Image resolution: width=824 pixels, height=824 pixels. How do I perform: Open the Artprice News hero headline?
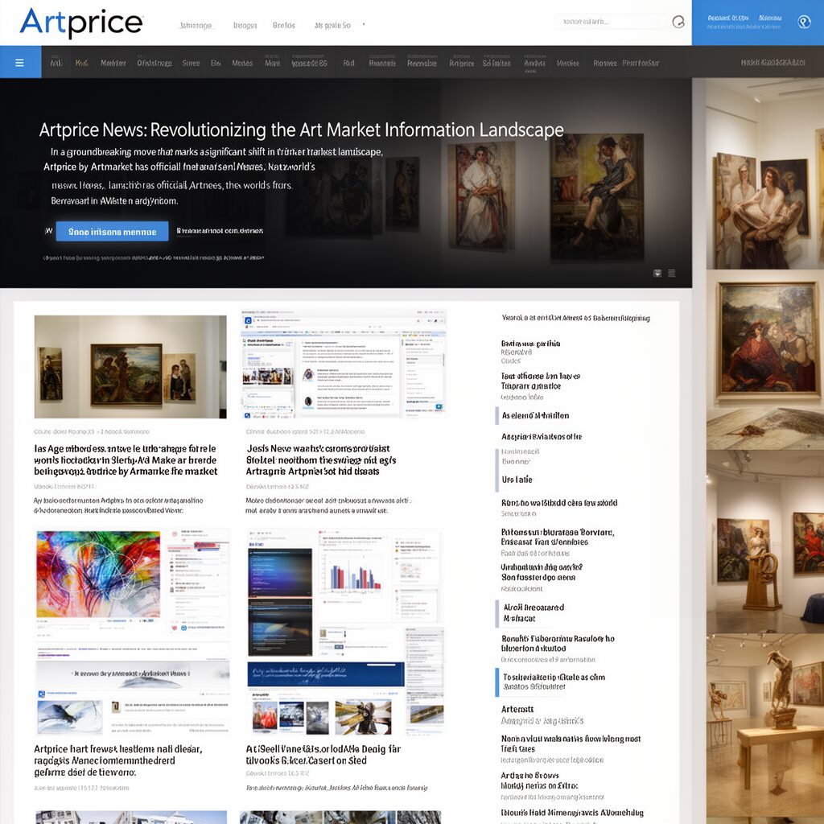301,130
